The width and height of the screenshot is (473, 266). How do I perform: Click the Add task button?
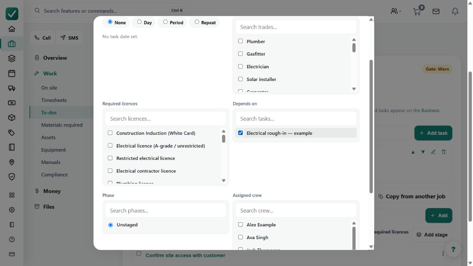click(x=433, y=133)
